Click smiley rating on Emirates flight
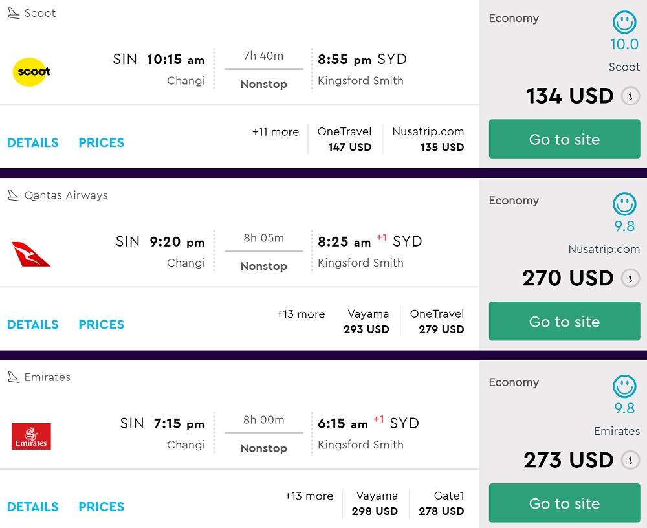This screenshot has height=528, width=647. (x=624, y=387)
